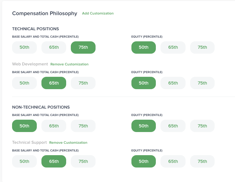Screen dimensions: 235x182
Task: Pick 65th base salary for Non-Technical Positions
Action: click(54, 126)
